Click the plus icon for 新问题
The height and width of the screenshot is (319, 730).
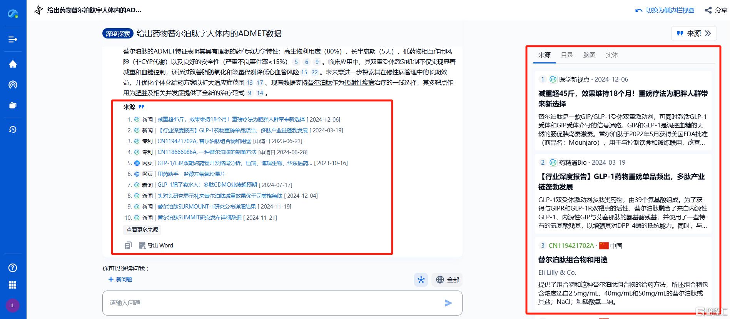(111, 279)
